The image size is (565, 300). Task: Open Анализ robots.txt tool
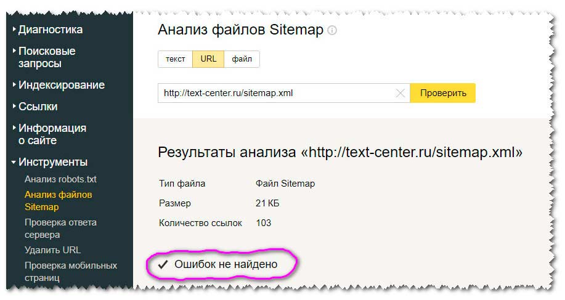tap(60, 179)
